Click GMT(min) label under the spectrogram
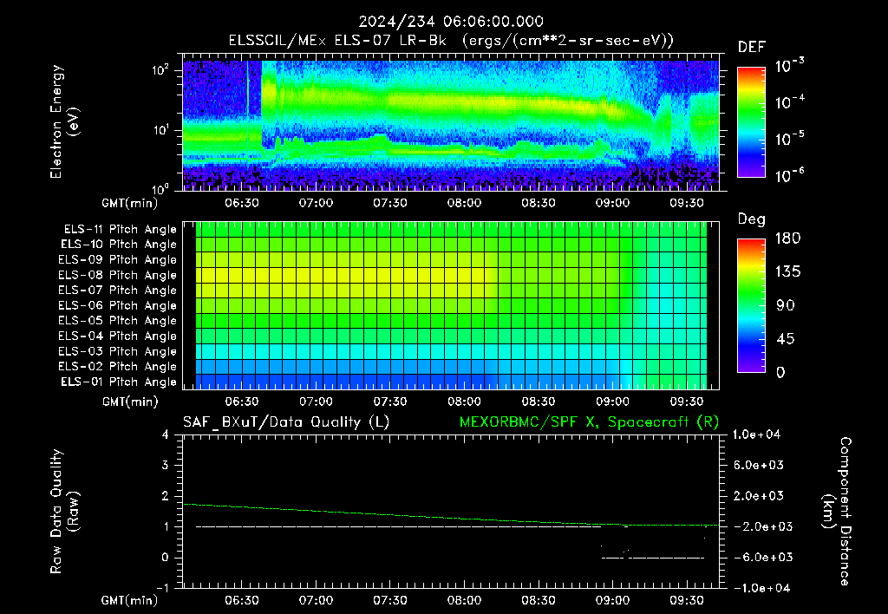Image resolution: width=888 pixels, height=614 pixels. pos(130,203)
